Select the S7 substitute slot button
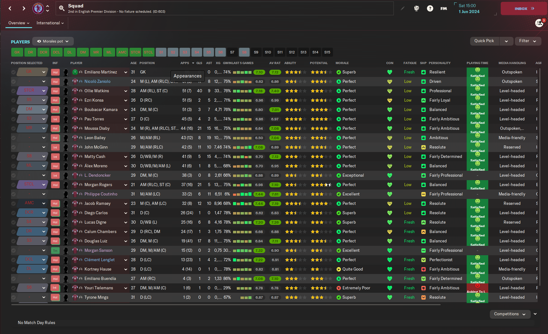548x334 pixels. click(232, 52)
